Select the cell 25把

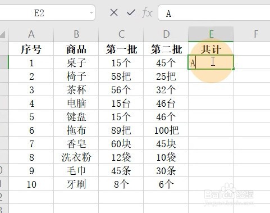[166, 76]
